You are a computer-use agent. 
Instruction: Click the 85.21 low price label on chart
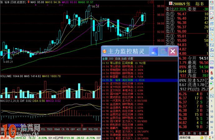(x=9, y=62)
